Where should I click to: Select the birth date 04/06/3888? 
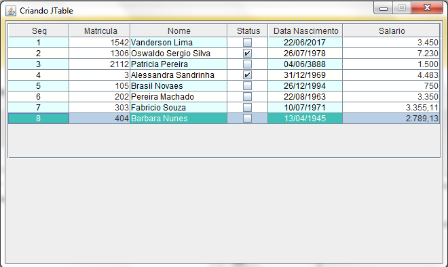(305, 64)
